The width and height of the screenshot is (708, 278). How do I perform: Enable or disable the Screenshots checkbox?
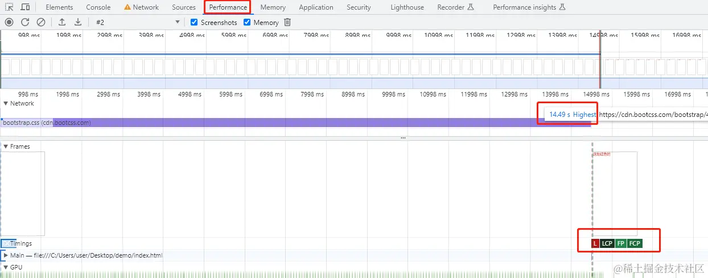pos(194,22)
